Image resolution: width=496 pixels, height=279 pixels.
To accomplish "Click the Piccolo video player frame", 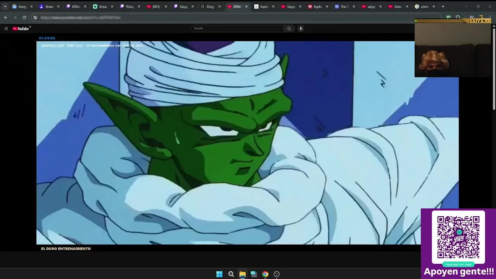I will [247, 143].
